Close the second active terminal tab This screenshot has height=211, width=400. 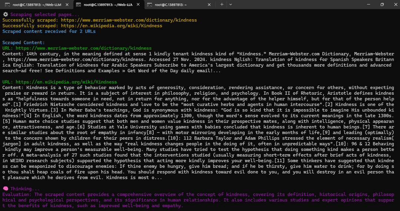point(138,4)
